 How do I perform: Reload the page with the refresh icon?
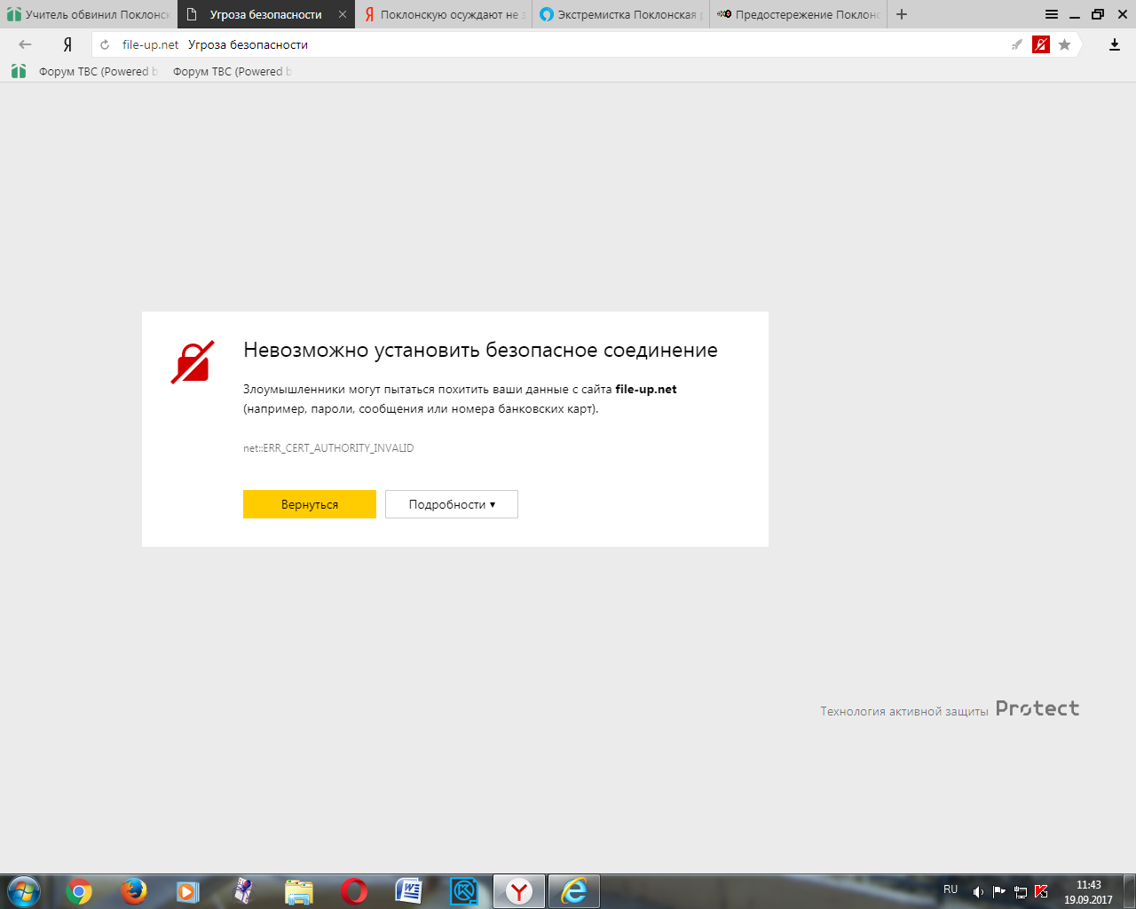(x=105, y=44)
